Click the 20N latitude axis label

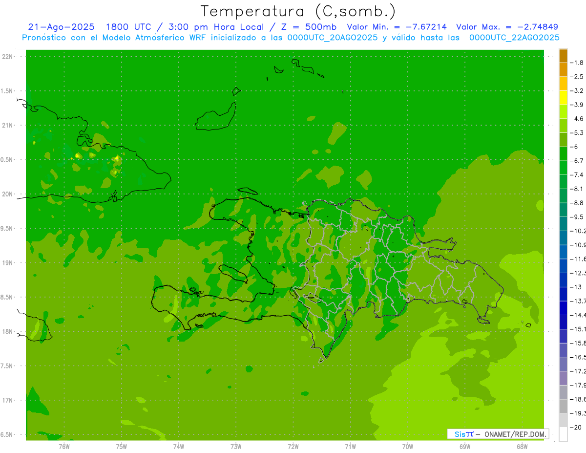[8, 194]
